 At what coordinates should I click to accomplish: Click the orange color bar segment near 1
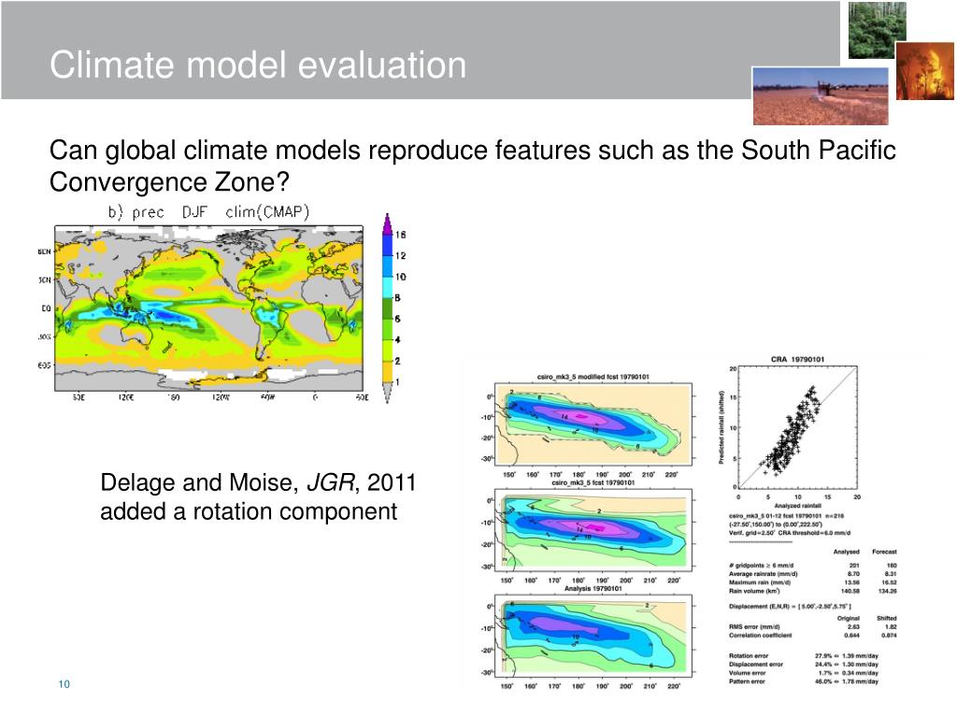pos(387,371)
